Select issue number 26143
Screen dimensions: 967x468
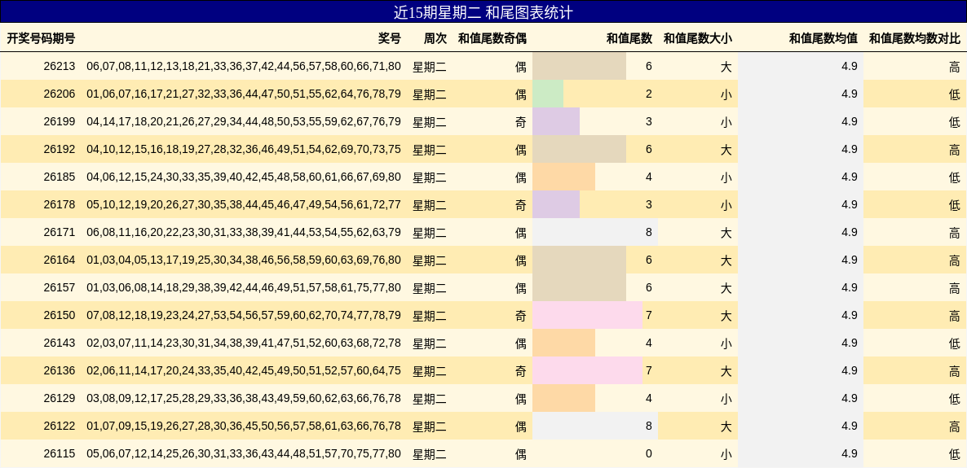pyautogui.click(x=60, y=343)
